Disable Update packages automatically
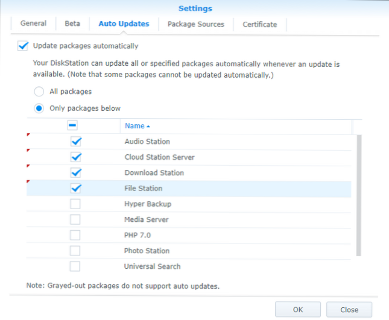 24,46
